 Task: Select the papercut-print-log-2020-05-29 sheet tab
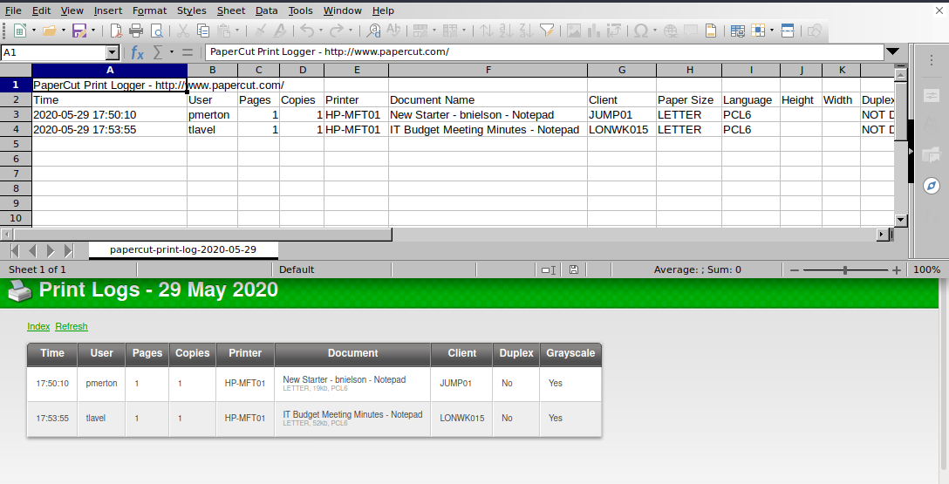pos(183,249)
